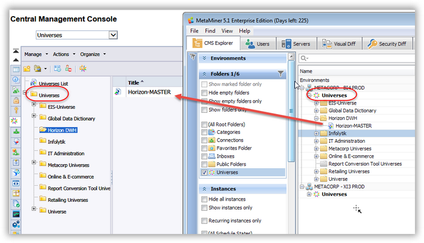Tick the Inboxes checkbox
The width and height of the screenshot is (424, 243).
(x=204, y=156)
